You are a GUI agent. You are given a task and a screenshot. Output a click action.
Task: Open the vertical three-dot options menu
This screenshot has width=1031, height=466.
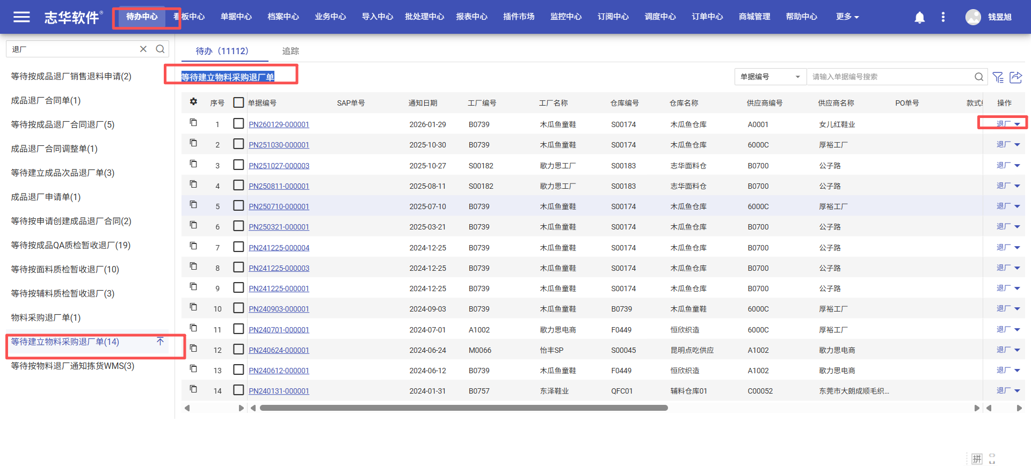pos(943,17)
